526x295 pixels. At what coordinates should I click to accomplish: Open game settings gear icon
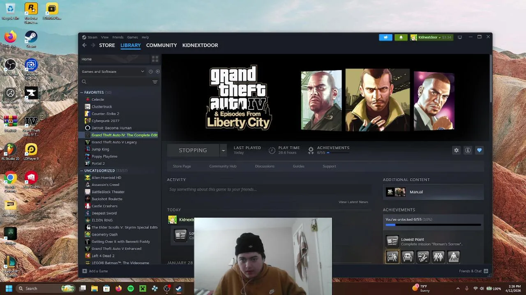pos(456,150)
